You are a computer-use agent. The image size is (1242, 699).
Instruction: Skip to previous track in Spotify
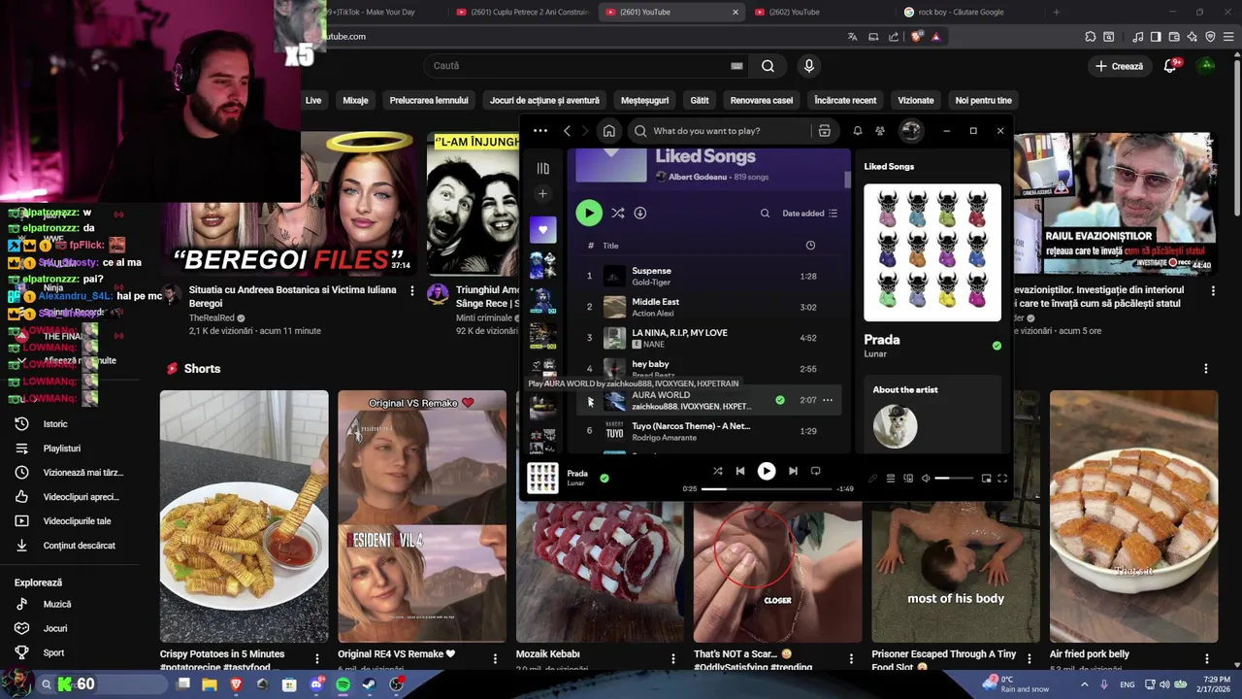[x=740, y=471]
